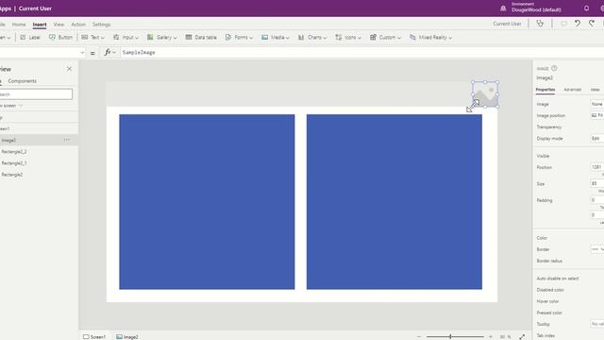Open the Image position dropdown
The width and height of the screenshot is (604, 340).
pyautogui.click(x=597, y=115)
